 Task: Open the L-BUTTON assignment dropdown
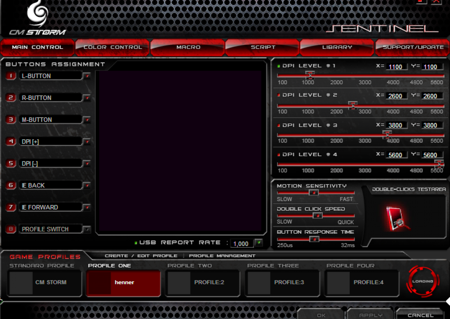pyautogui.click(x=87, y=76)
